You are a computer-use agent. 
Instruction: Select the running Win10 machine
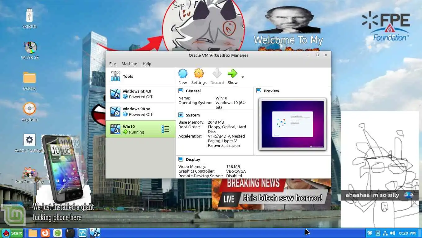click(141, 129)
